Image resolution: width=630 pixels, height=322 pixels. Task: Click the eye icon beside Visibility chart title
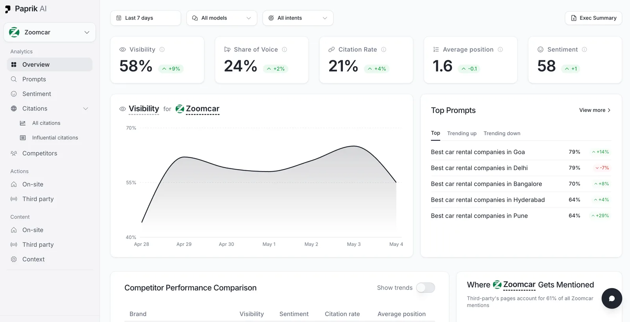click(122, 109)
